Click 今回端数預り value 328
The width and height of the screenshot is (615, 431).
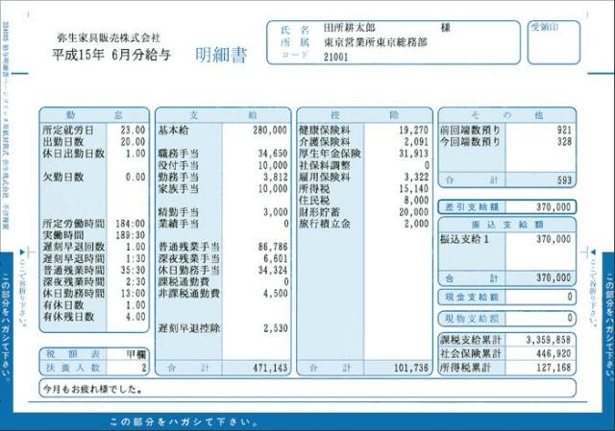[x=564, y=142]
